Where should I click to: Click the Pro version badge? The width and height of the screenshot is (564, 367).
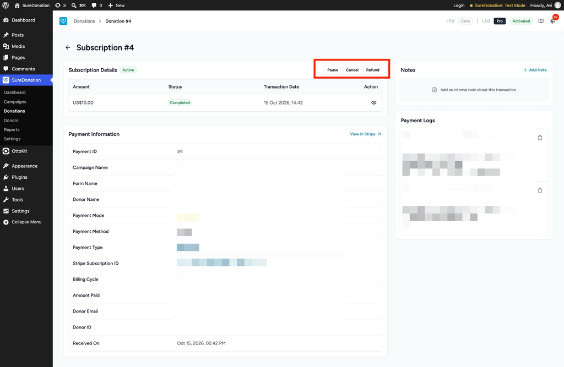[x=500, y=21]
